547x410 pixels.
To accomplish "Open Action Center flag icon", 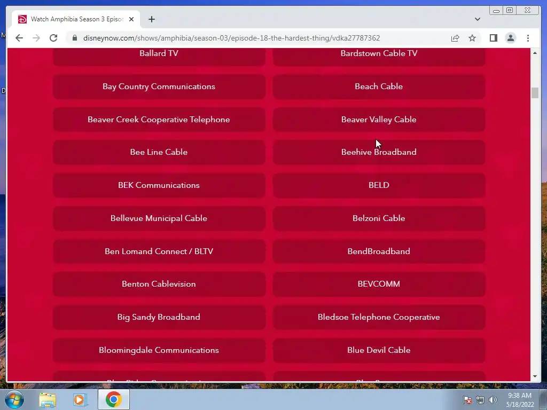I will click(467, 400).
